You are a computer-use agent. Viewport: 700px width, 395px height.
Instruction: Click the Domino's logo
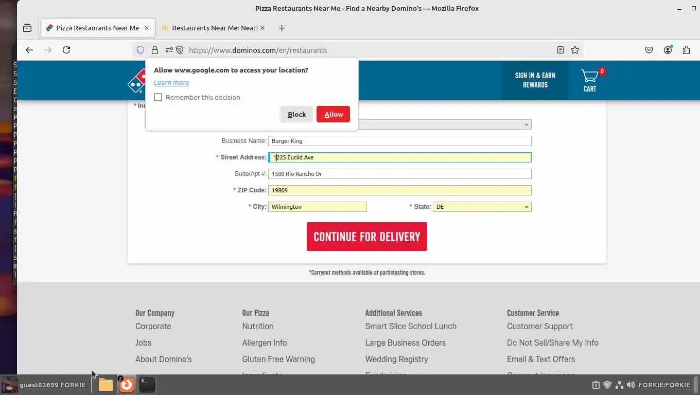coord(136,81)
